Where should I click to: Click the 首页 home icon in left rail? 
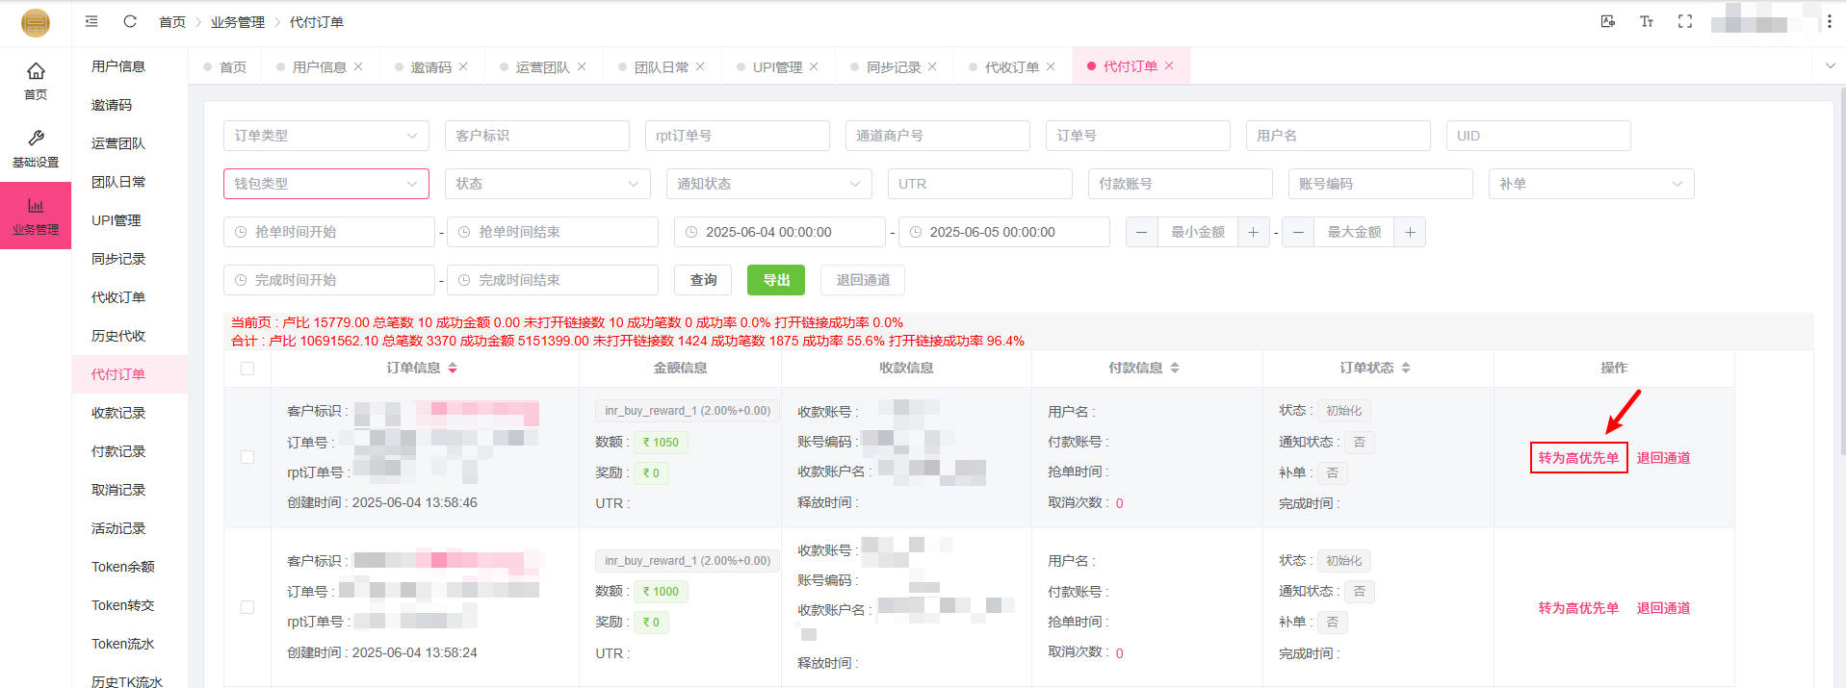pos(36,80)
